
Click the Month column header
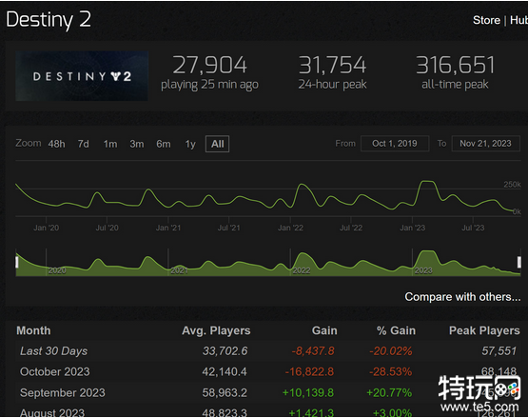[x=33, y=330]
